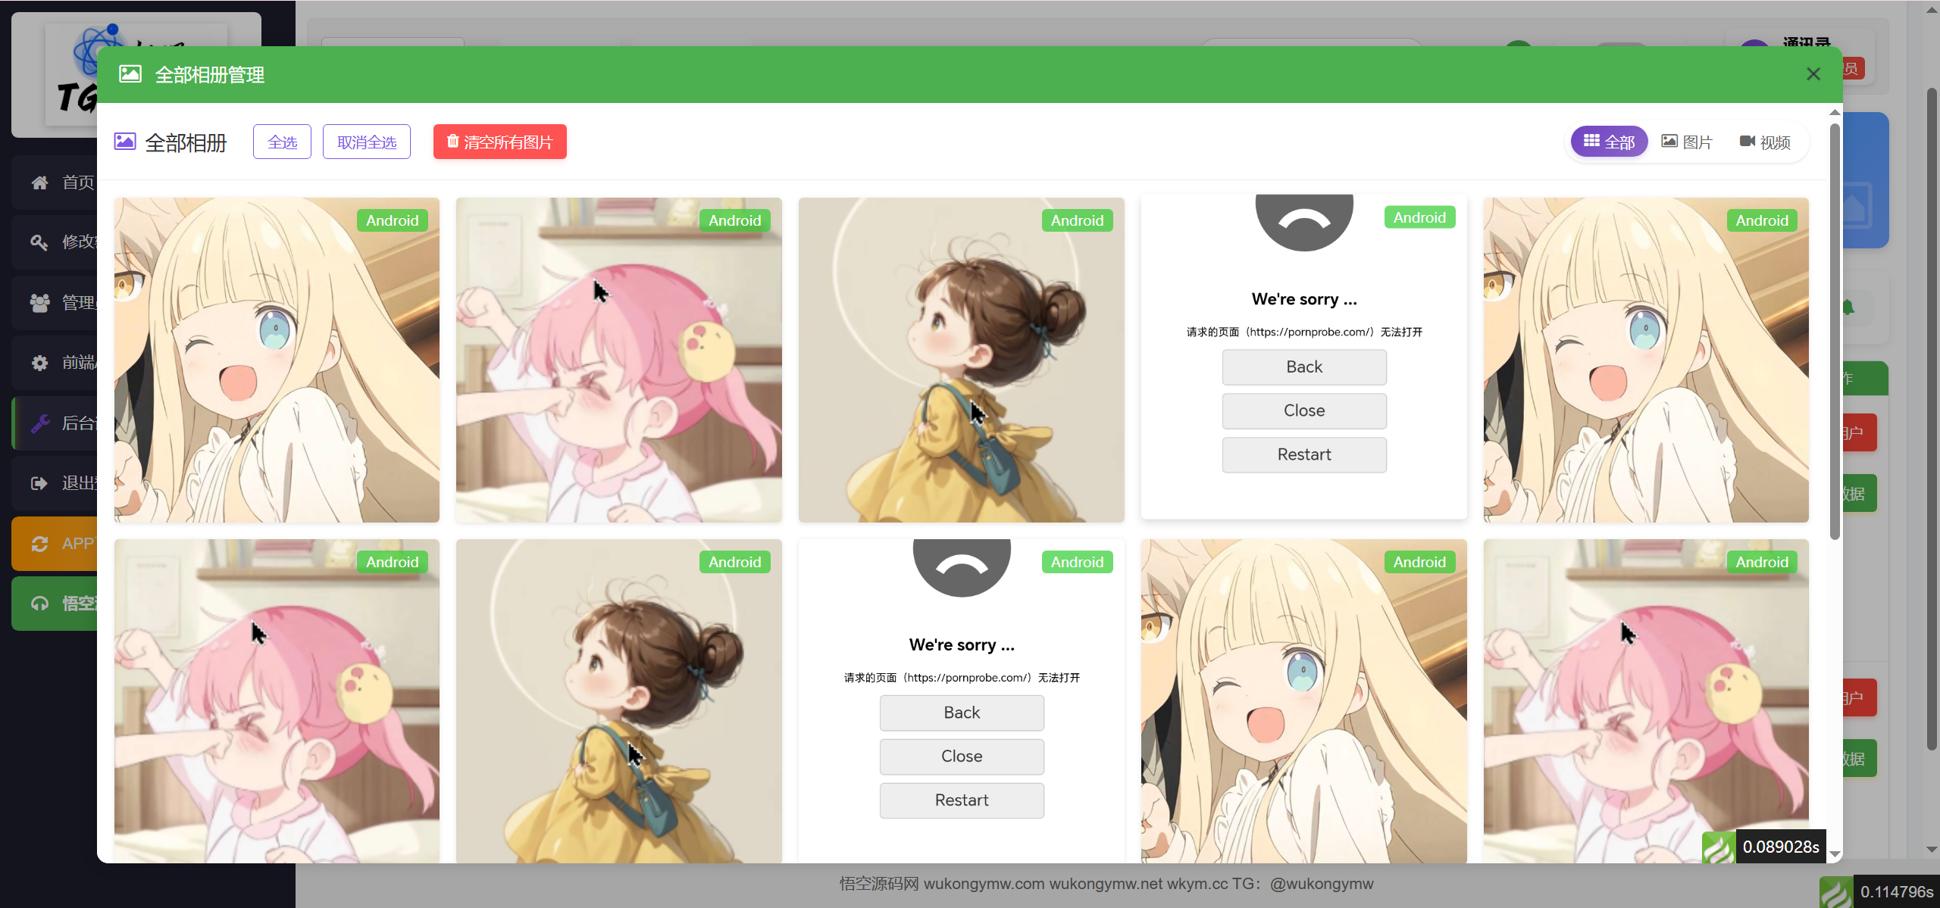Click the picture icon on the 图片 tab

(x=1669, y=141)
